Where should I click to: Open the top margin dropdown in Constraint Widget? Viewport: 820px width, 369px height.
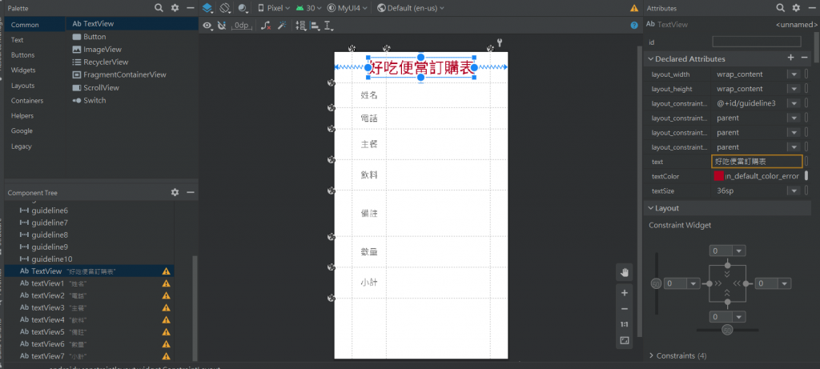pyautogui.click(x=739, y=251)
